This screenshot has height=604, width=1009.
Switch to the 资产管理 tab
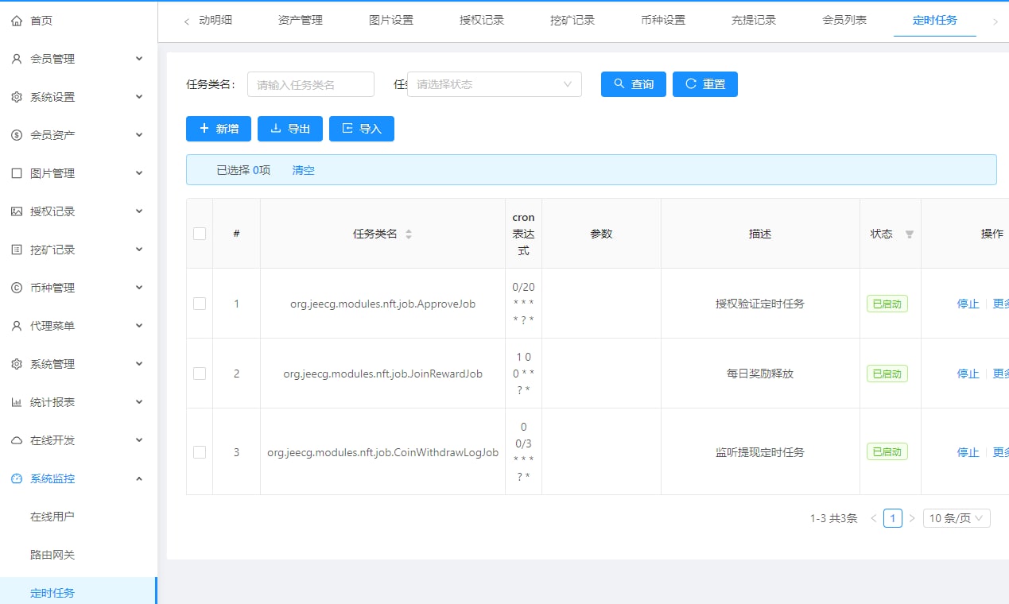pos(301,21)
